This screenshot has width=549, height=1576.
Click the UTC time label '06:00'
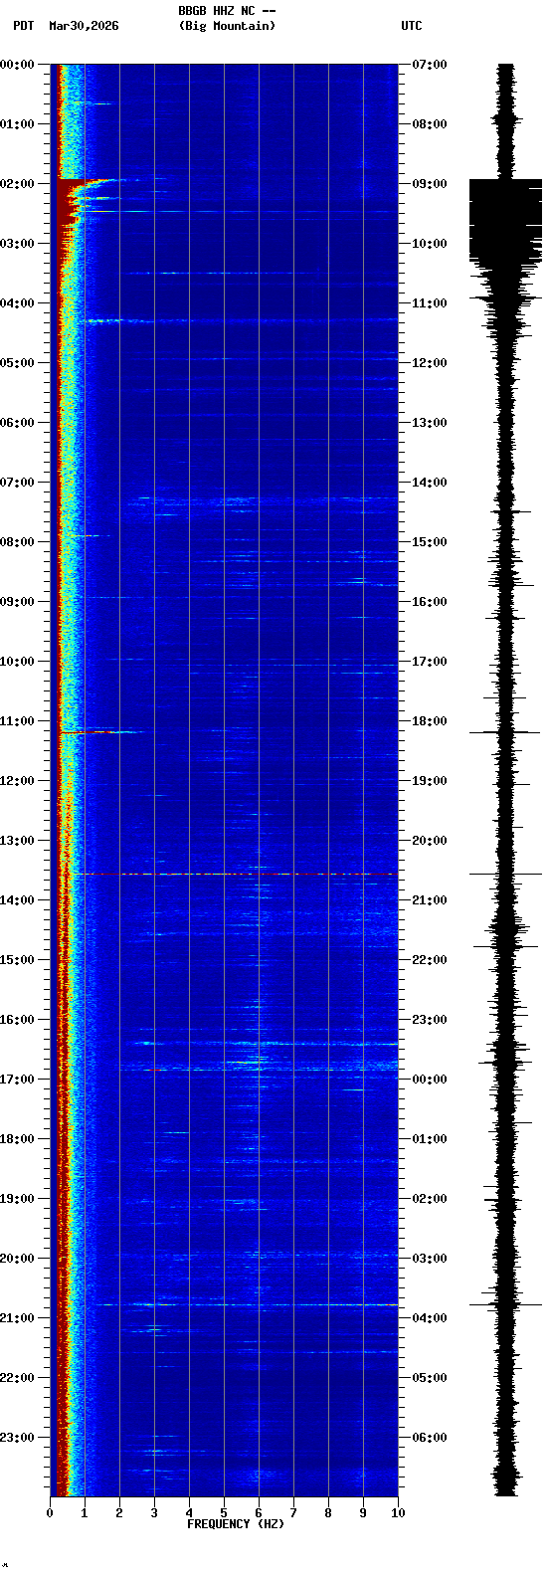(x=430, y=1438)
